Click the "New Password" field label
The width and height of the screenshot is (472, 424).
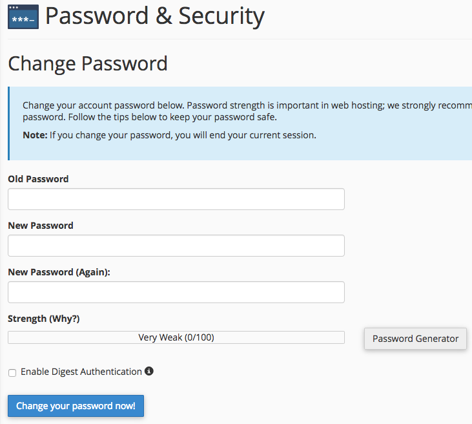41,226
